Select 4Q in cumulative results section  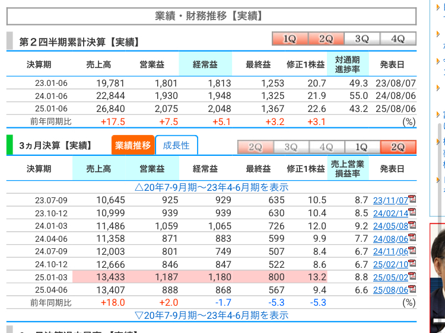click(x=398, y=39)
